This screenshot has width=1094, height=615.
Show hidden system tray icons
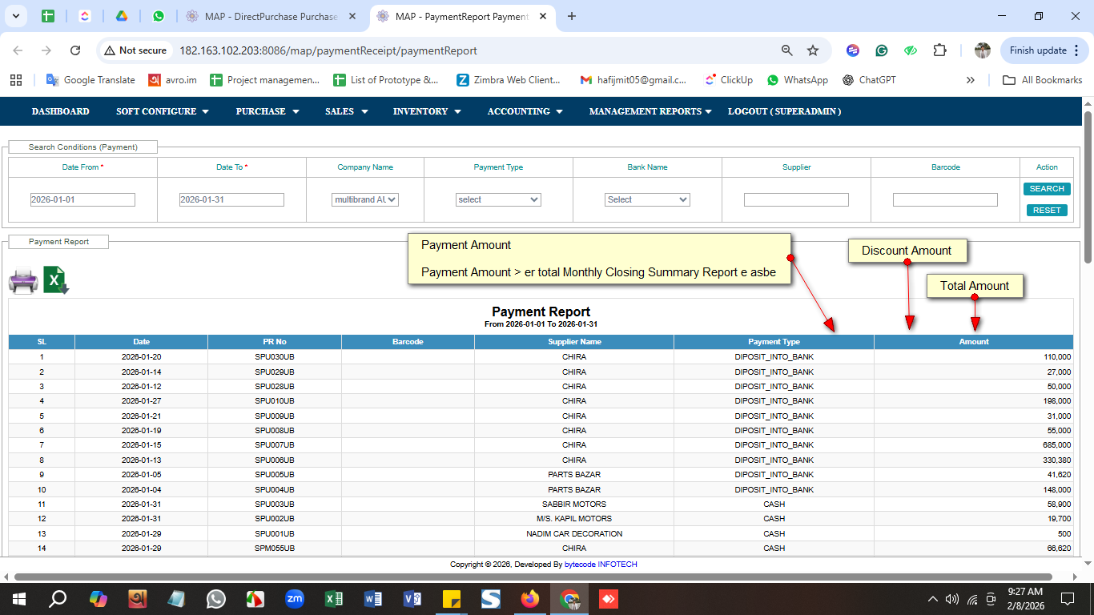click(x=932, y=598)
